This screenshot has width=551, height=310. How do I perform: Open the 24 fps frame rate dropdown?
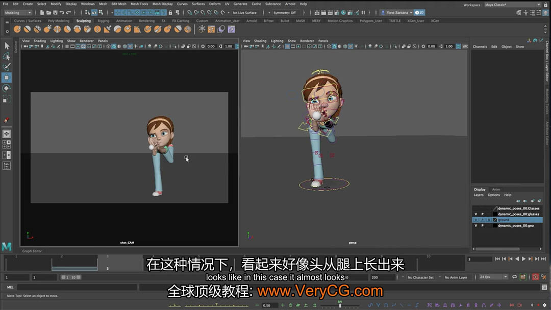pos(493,277)
